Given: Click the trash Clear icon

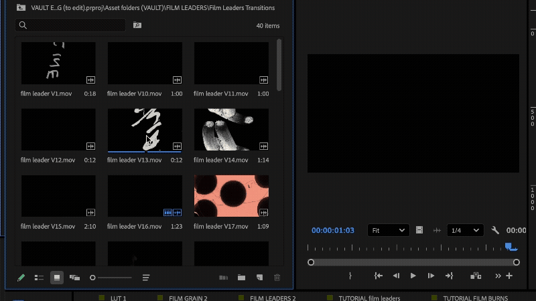Looking at the screenshot, I should [277, 278].
